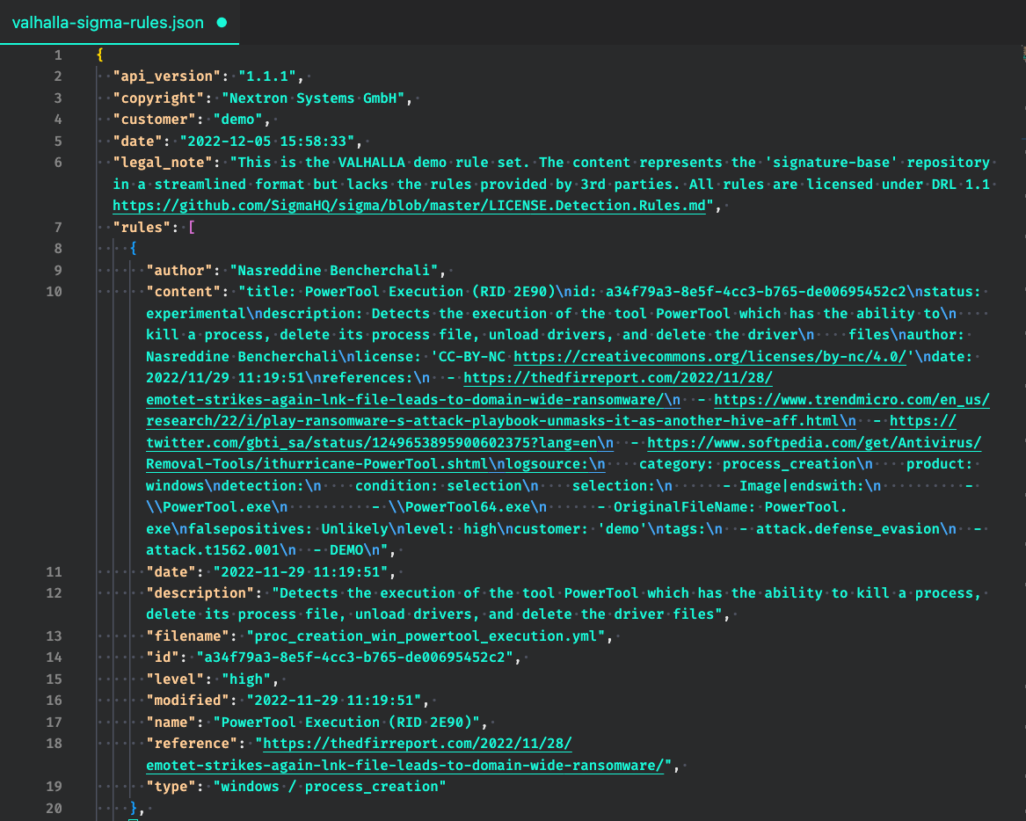Click the closing curly brace on line 20
The width and height of the screenshot is (1026, 821).
click(134, 808)
